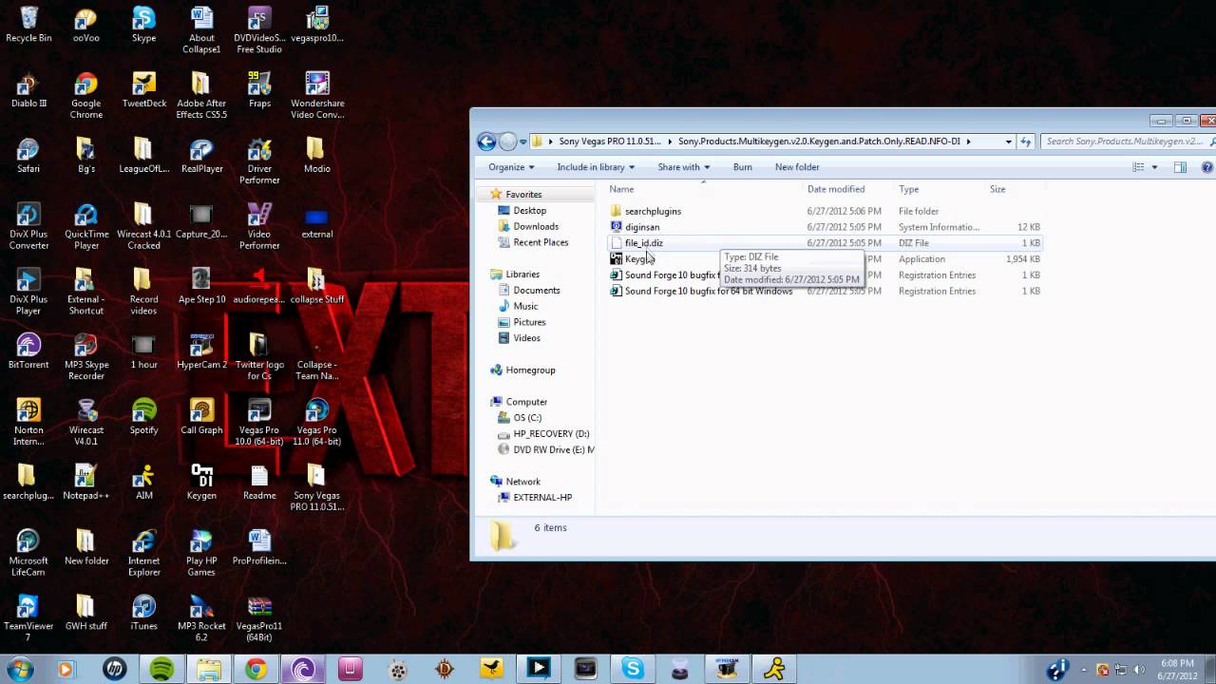Click the TeamViewer 7 desktop icon
Image resolution: width=1216 pixels, height=684 pixels.
(x=28, y=618)
